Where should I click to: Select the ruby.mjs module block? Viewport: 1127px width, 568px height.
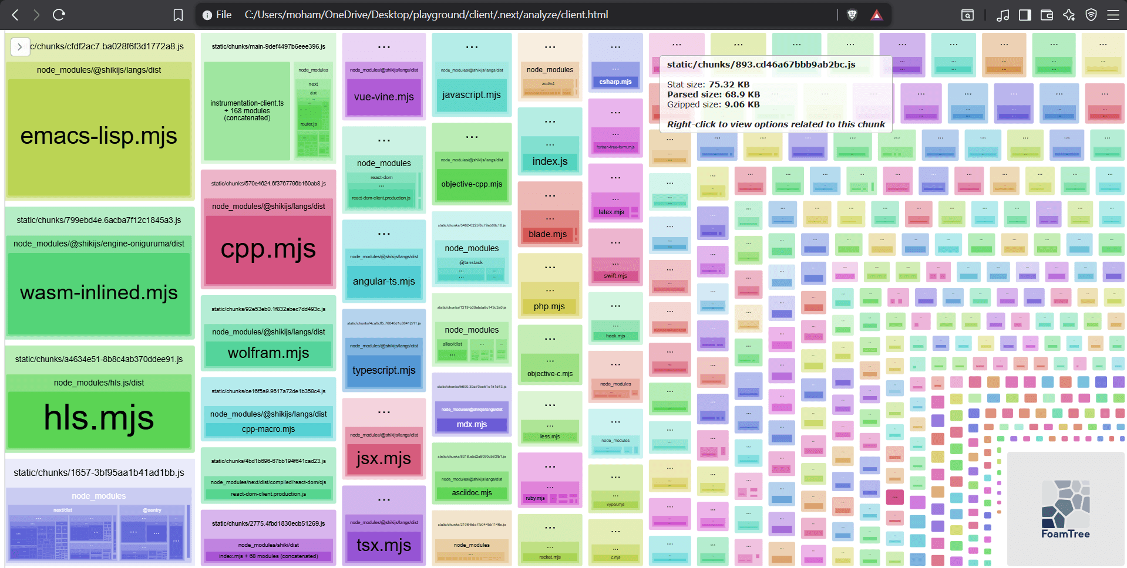pos(535,498)
